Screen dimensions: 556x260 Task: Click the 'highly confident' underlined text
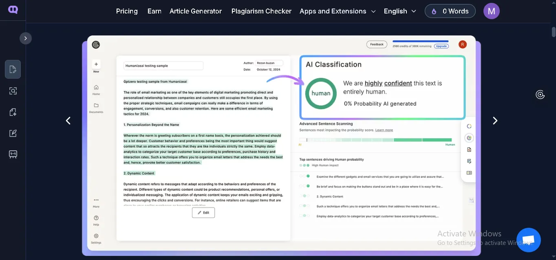click(388, 83)
